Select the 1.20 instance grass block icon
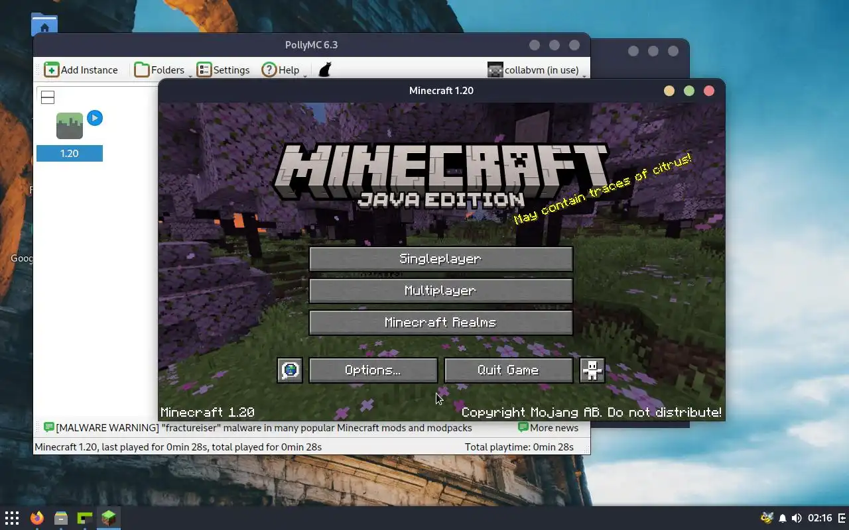 click(x=70, y=126)
